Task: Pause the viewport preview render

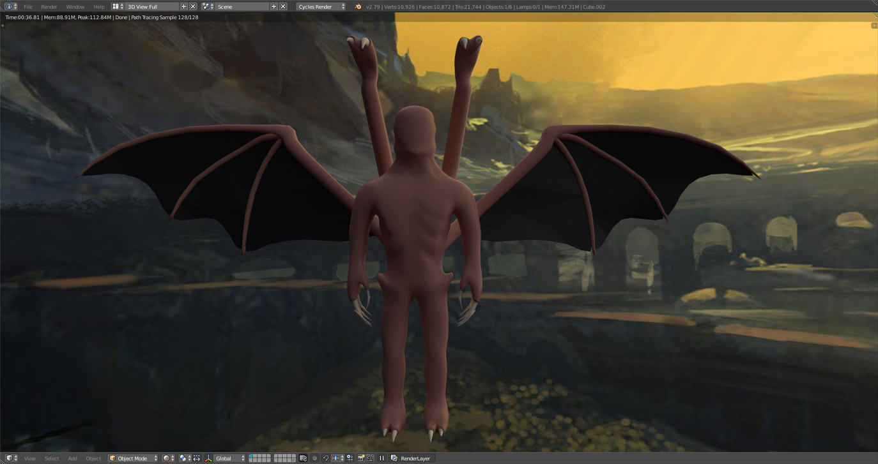Action: 382,458
